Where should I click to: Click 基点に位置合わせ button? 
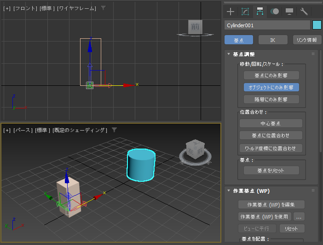point(271,135)
